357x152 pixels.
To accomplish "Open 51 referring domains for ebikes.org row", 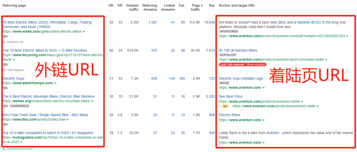I will coord(155,96).
